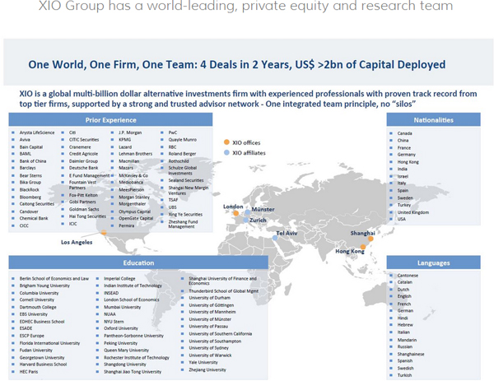Click the Education header

pyautogui.click(x=138, y=263)
